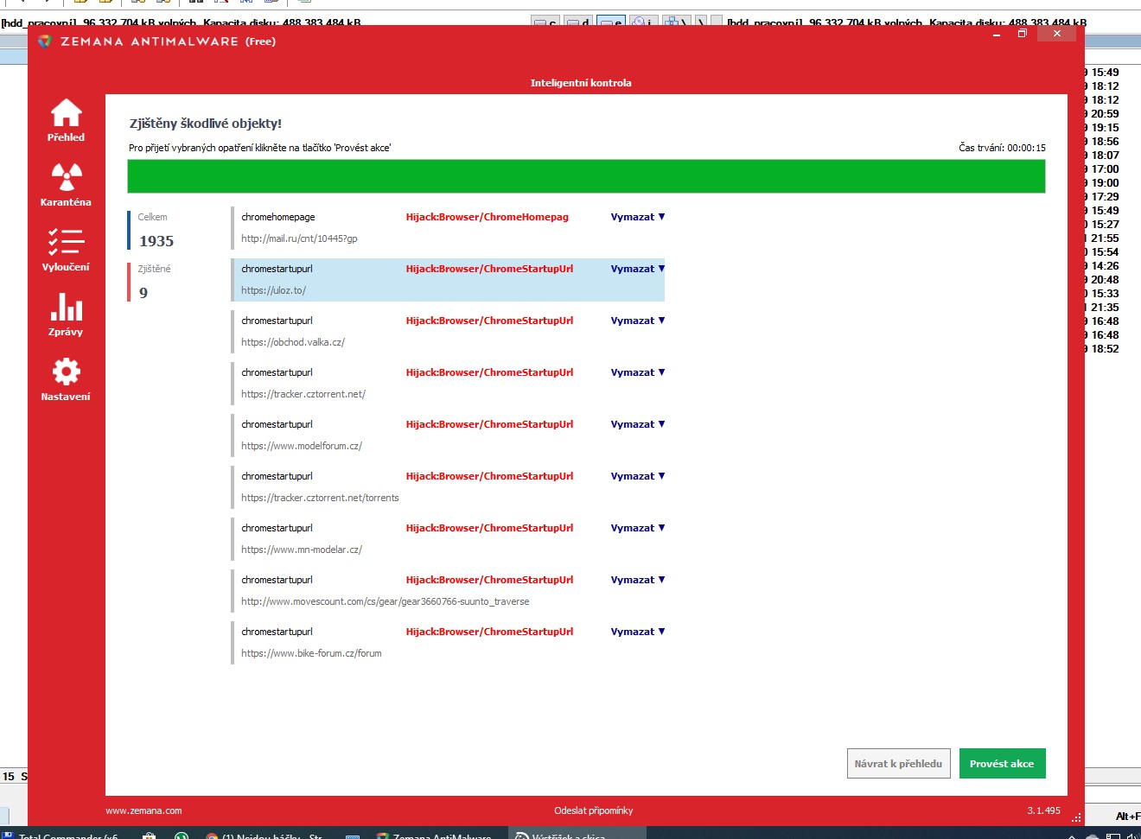Select the tracker.cztorrent.net/torrents URL row
The height and width of the screenshot is (839, 1141).
click(x=320, y=498)
